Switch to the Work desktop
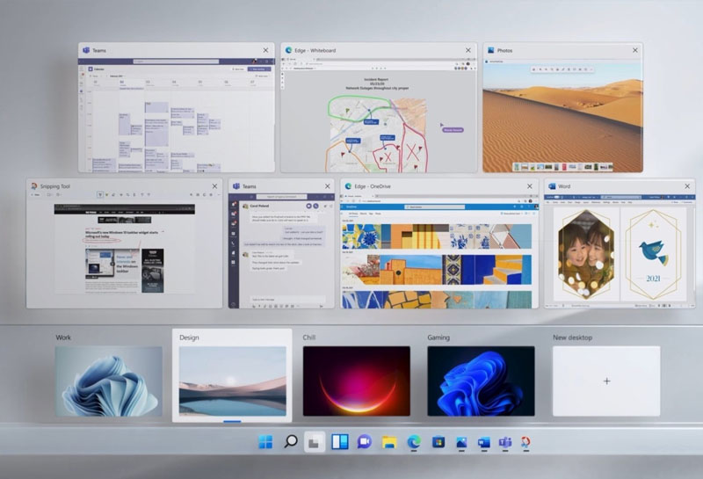 (x=108, y=381)
